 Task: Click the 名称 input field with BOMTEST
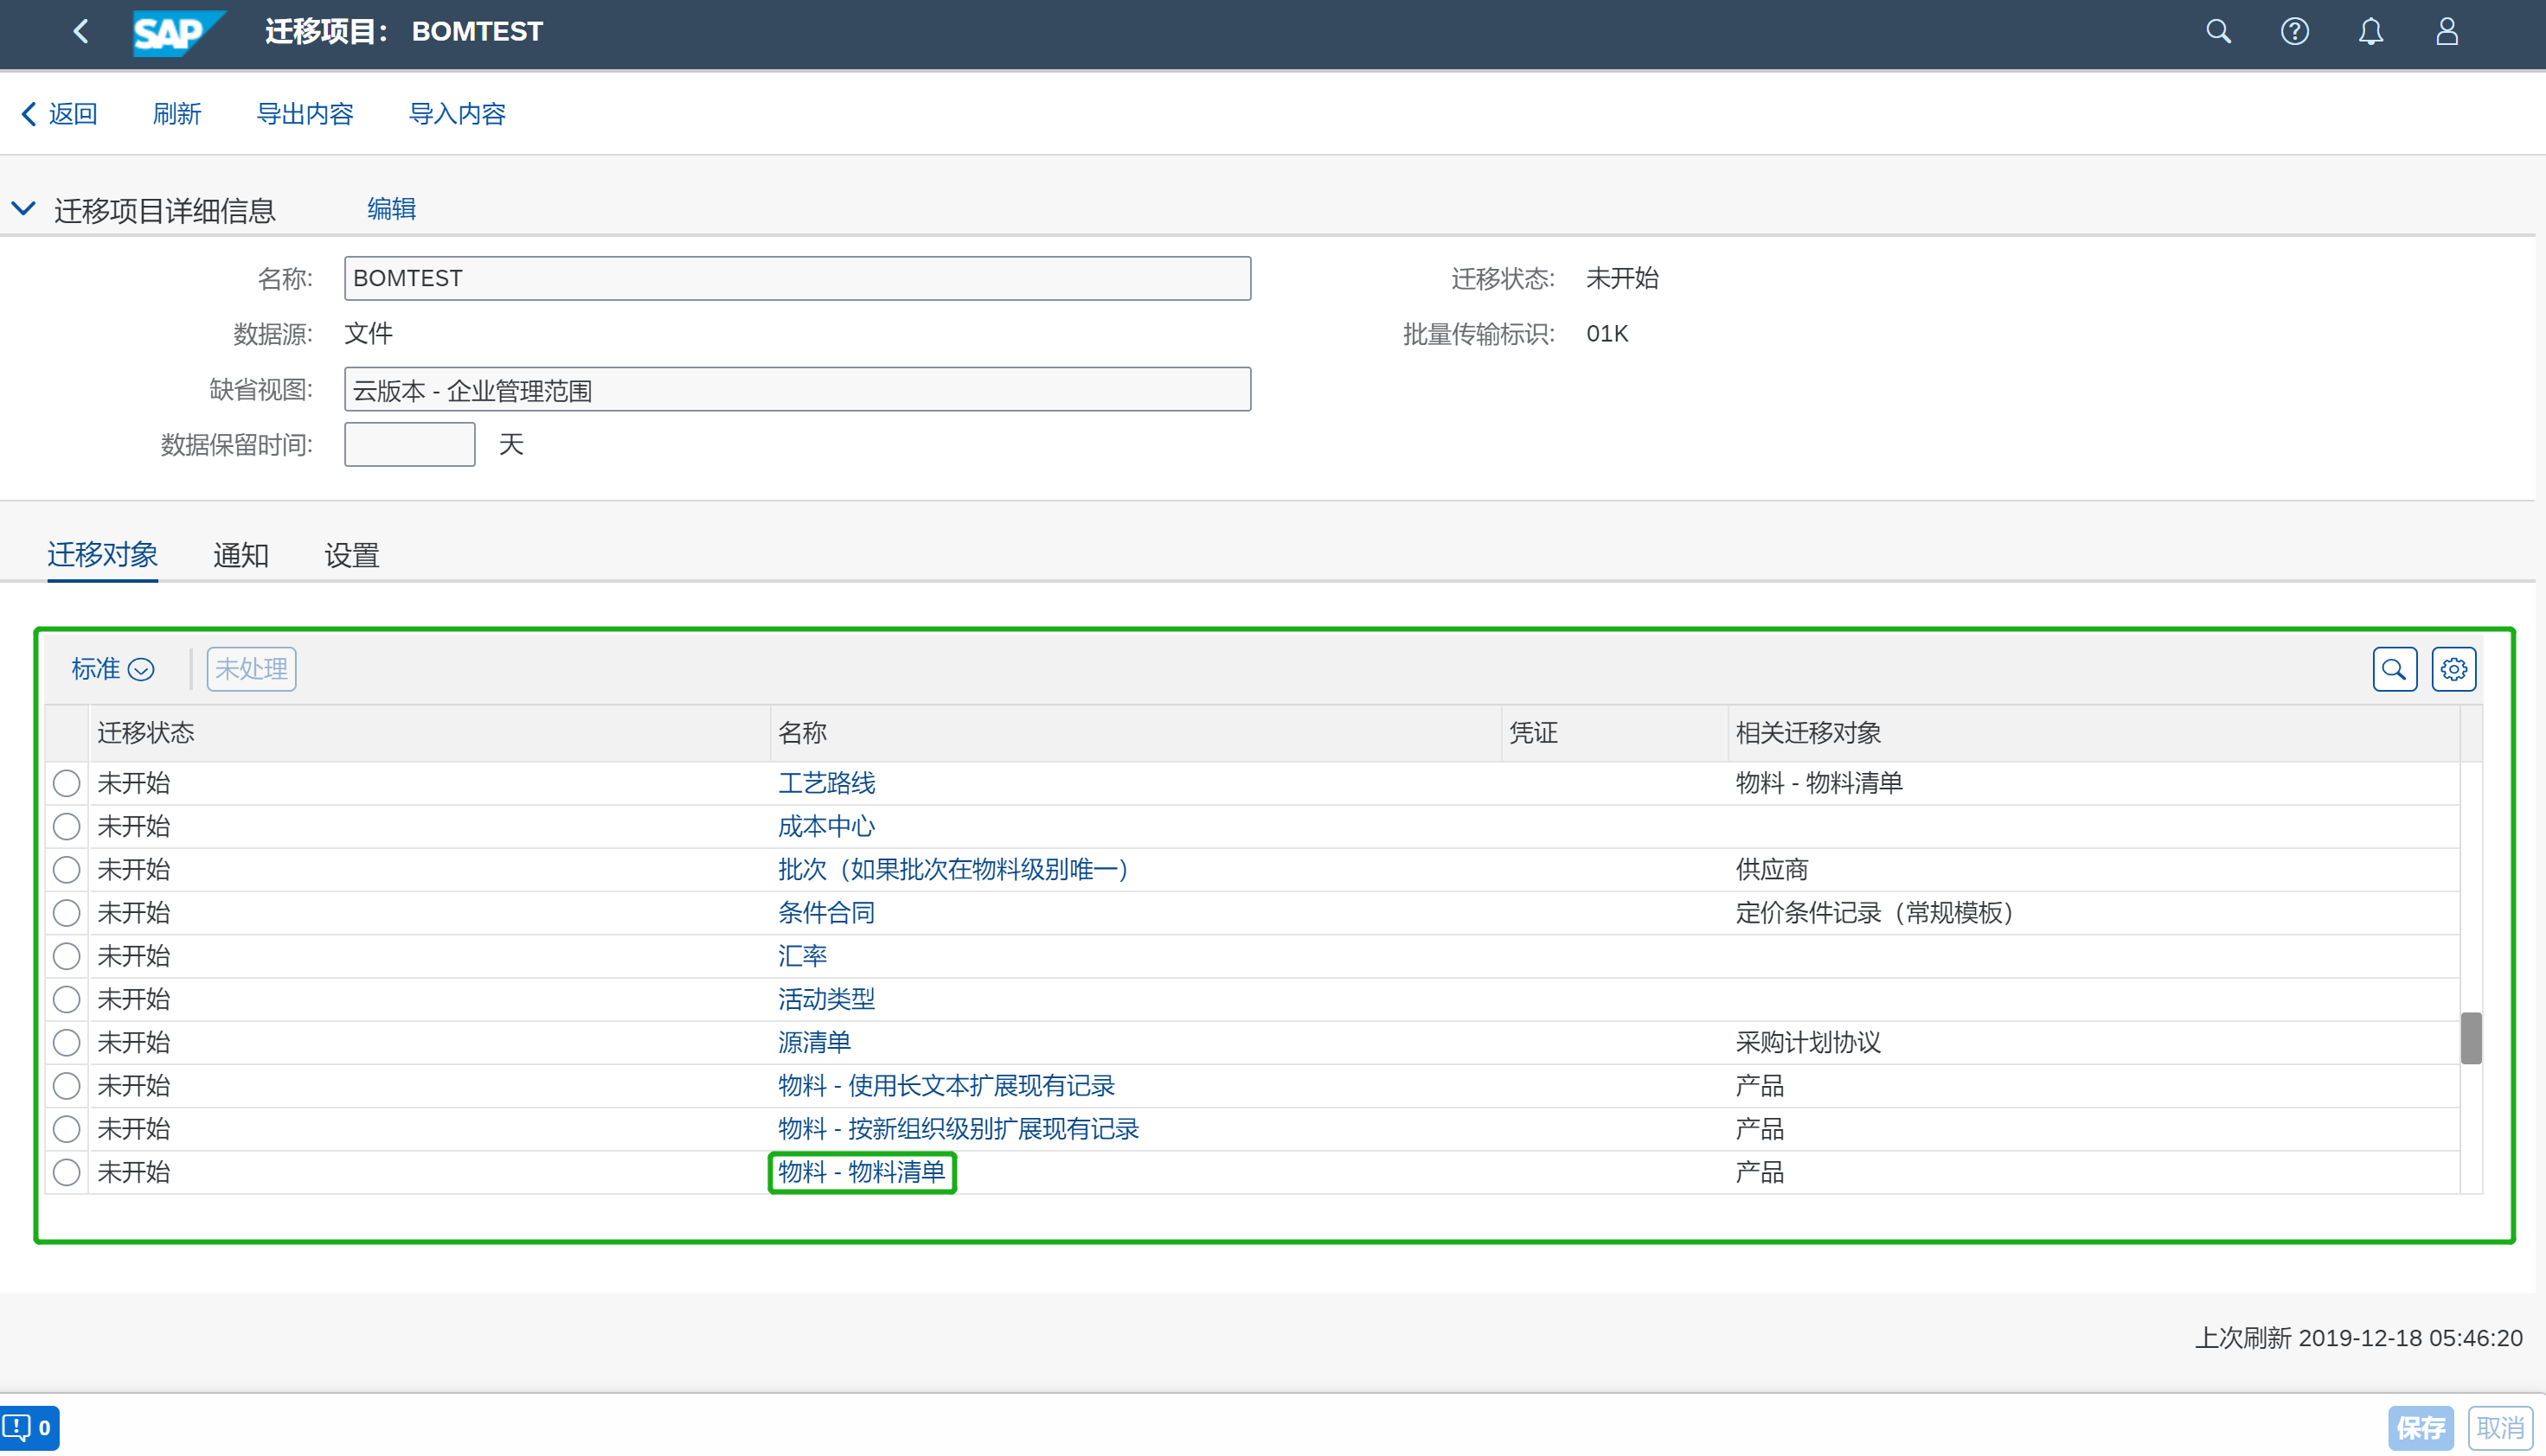798,278
